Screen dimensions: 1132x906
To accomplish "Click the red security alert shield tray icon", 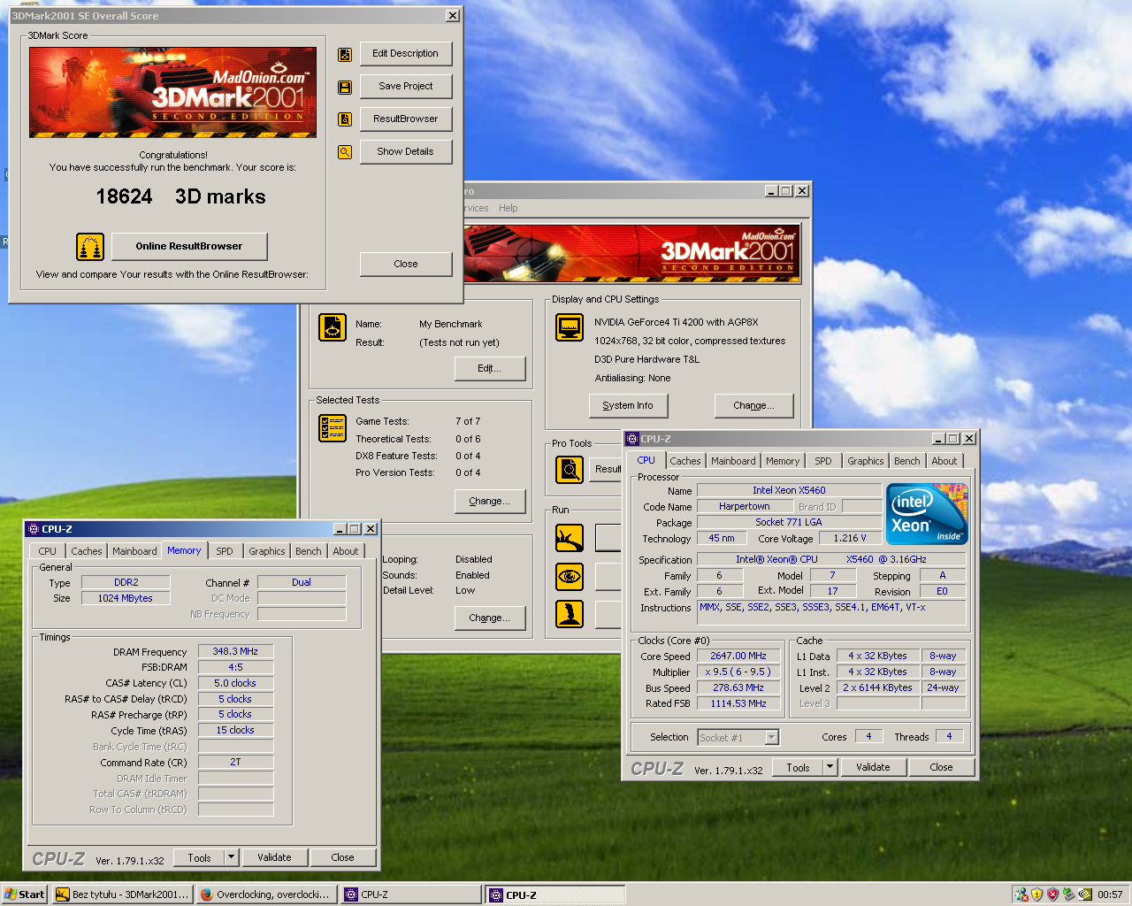I will tap(1052, 894).
